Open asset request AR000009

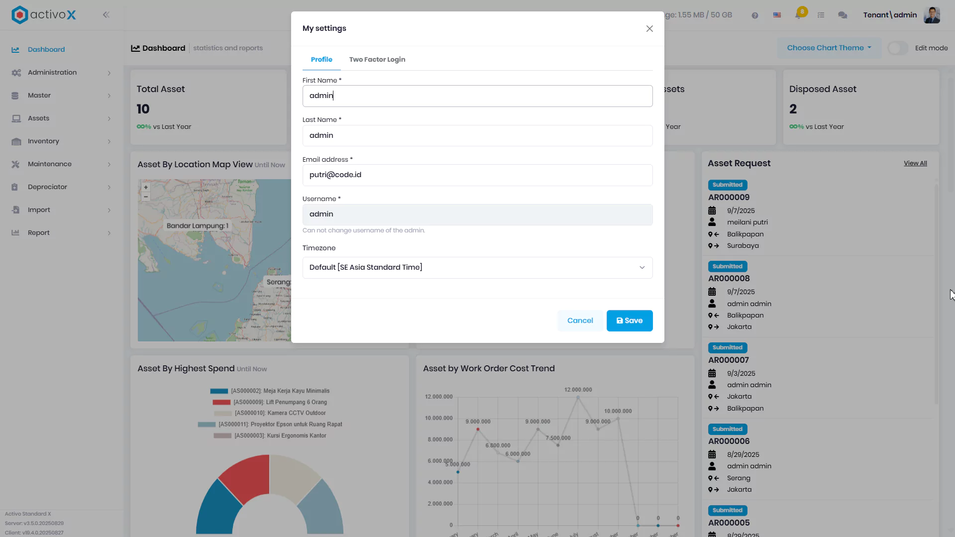(x=729, y=198)
